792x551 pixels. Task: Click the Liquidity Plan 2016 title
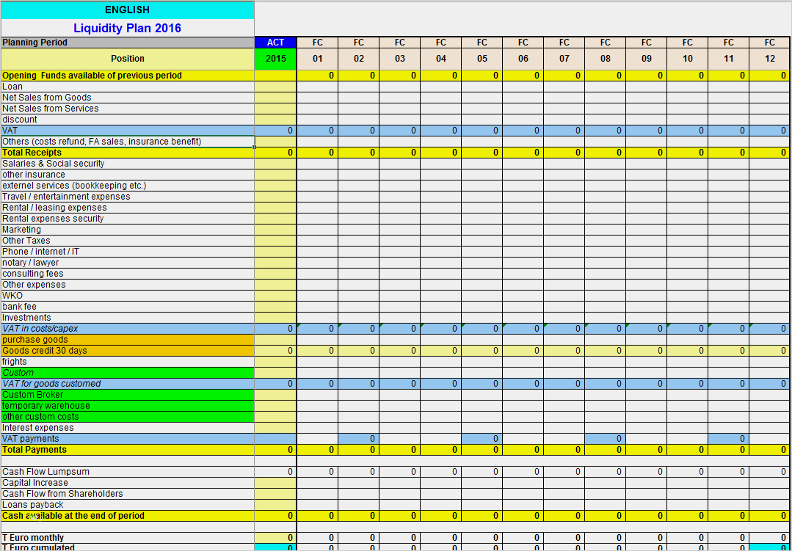pyautogui.click(x=127, y=28)
